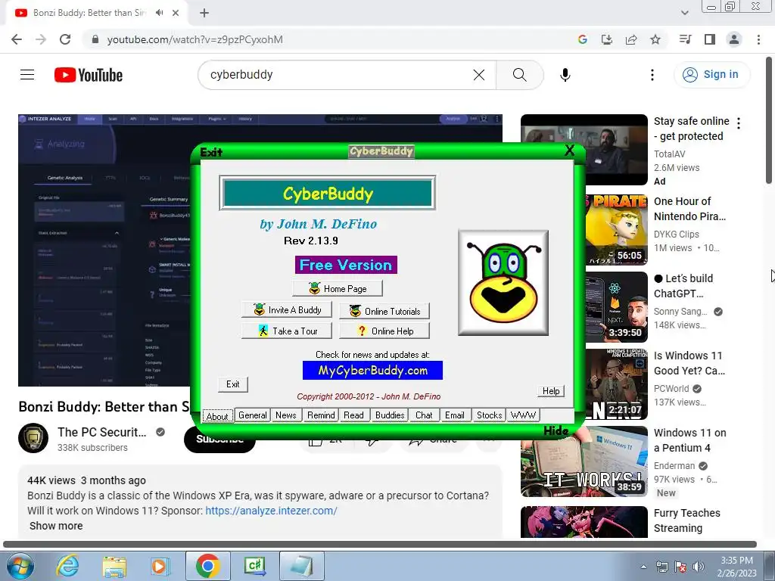Start Take a Tour in CyberBuddy
Image resolution: width=775 pixels, height=581 pixels.
tap(287, 331)
